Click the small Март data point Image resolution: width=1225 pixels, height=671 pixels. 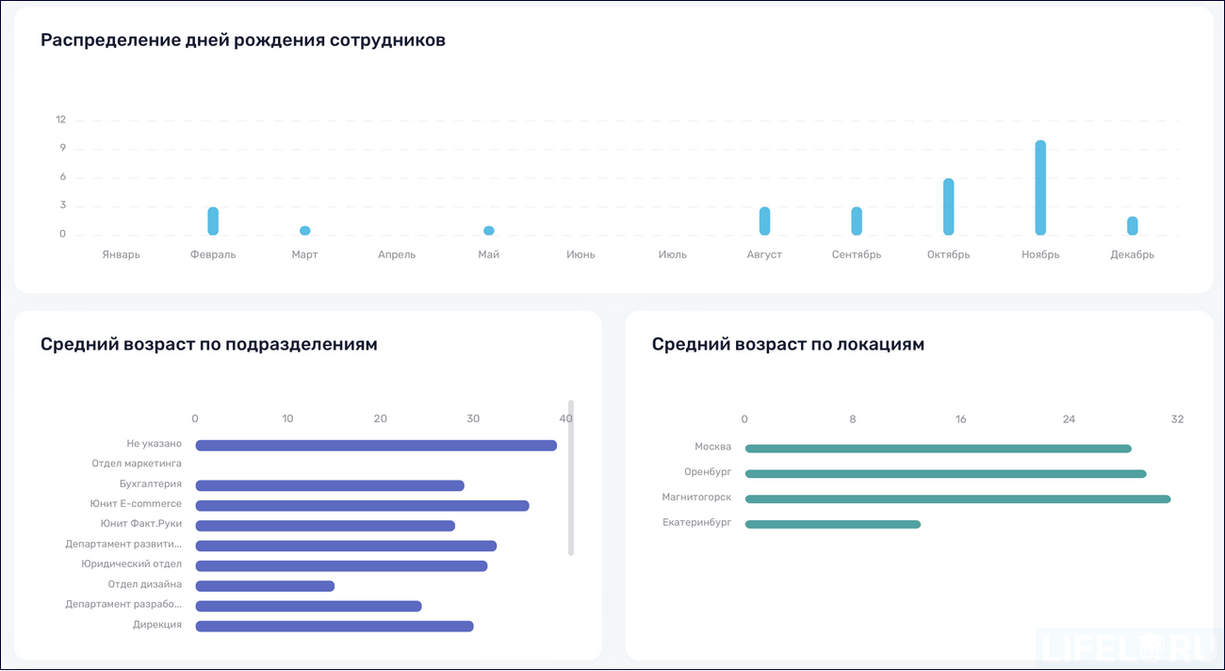click(x=304, y=229)
